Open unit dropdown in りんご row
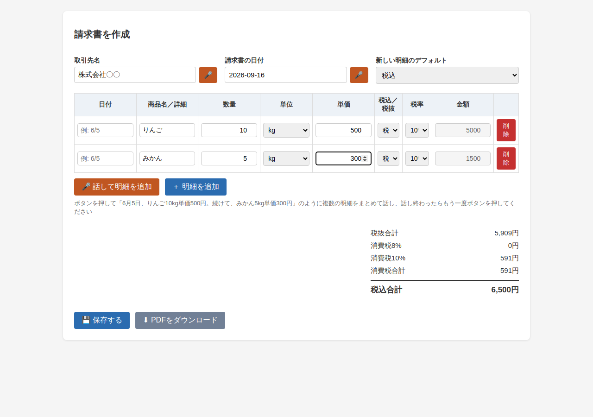Image resolution: width=593 pixels, height=417 pixels. click(286, 130)
